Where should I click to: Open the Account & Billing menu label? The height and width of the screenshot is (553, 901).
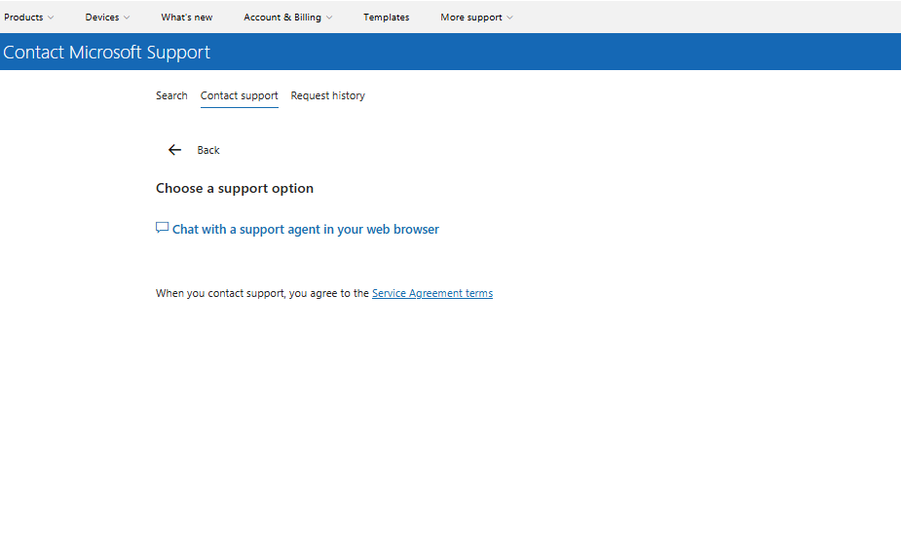(282, 18)
